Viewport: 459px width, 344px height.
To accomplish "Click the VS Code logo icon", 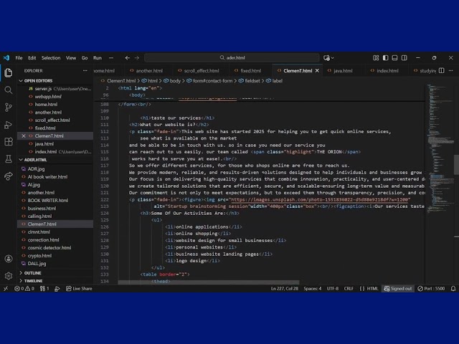I will point(6,58).
